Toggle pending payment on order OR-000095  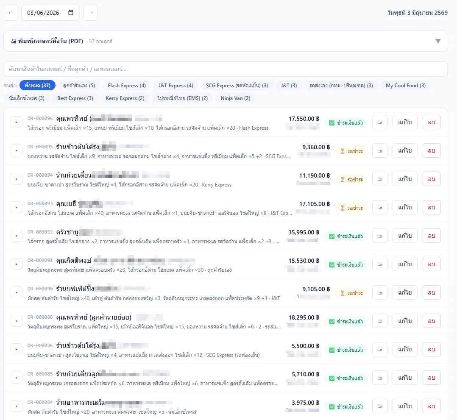(351, 151)
